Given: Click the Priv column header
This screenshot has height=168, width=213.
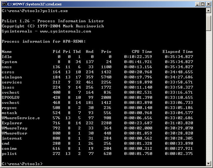Looking at the screenshot, I should 106,52.
